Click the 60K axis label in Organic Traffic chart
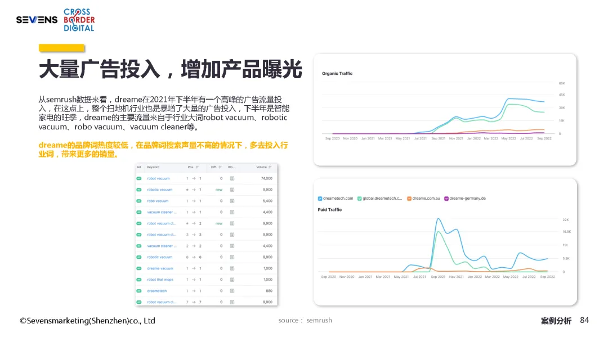608x342 pixels. [x=562, y=84]
